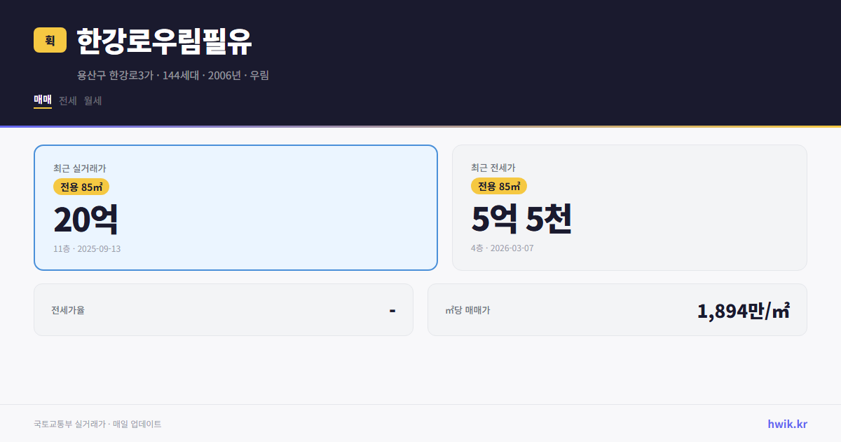Switch to the 월세 tab
This screenshot has height=442, width=841.
[92, 100]
